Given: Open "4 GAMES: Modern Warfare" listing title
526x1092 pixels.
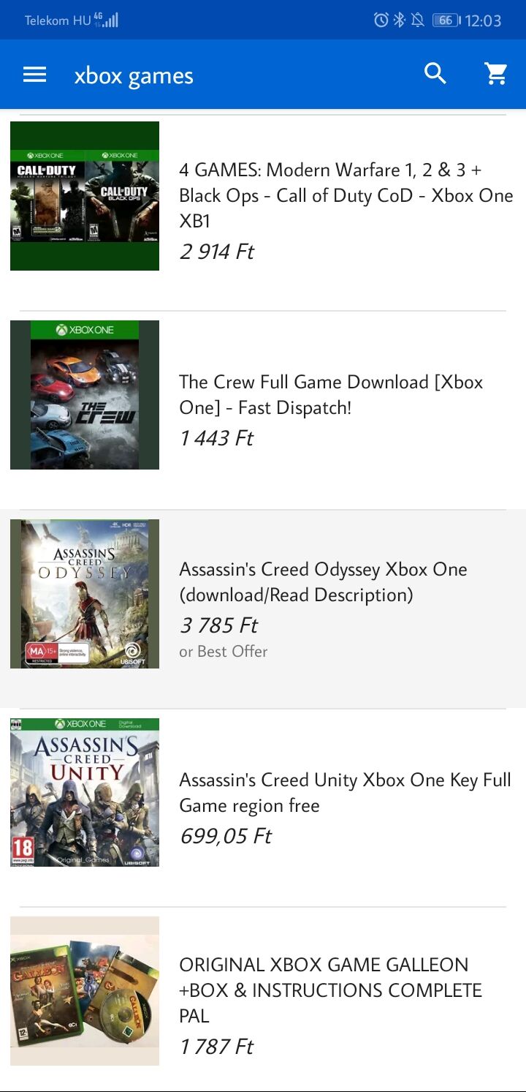Looking at the screenshot, I should tap(346, 195).
